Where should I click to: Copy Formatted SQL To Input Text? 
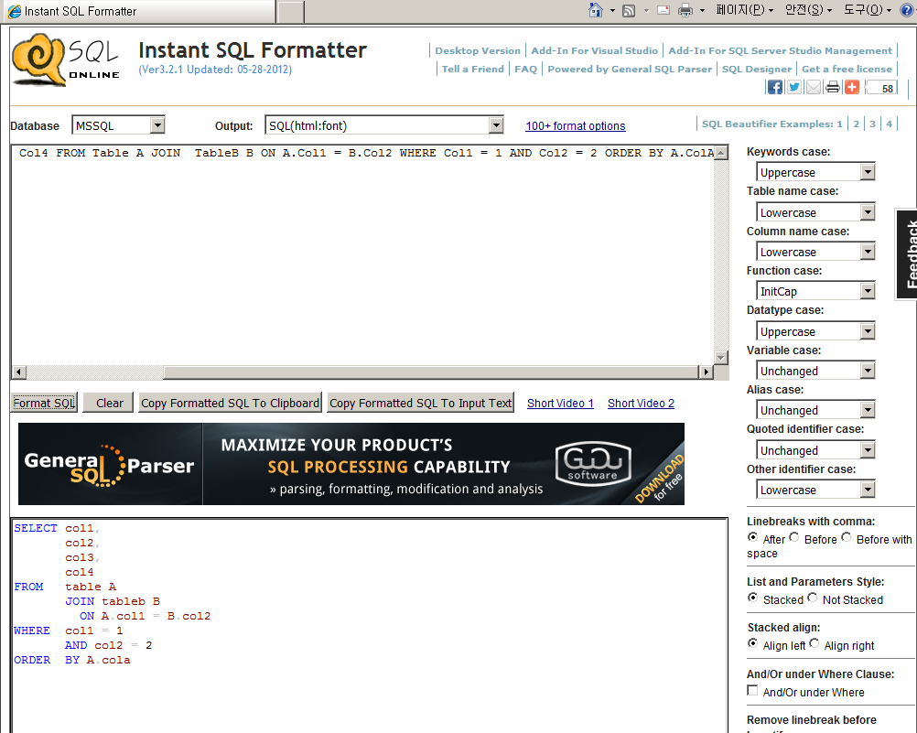point(420,403)
